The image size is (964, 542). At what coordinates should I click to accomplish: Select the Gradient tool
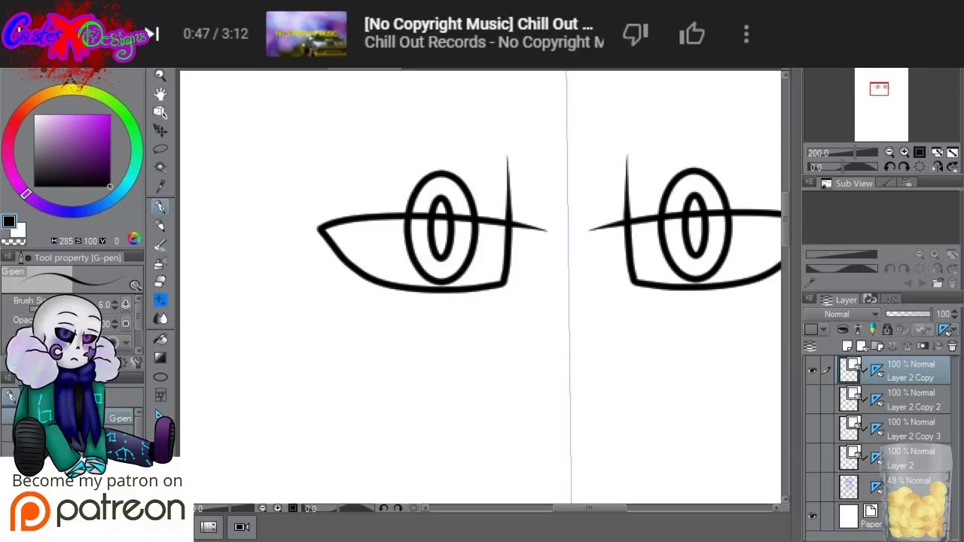[x=160, y=358]
